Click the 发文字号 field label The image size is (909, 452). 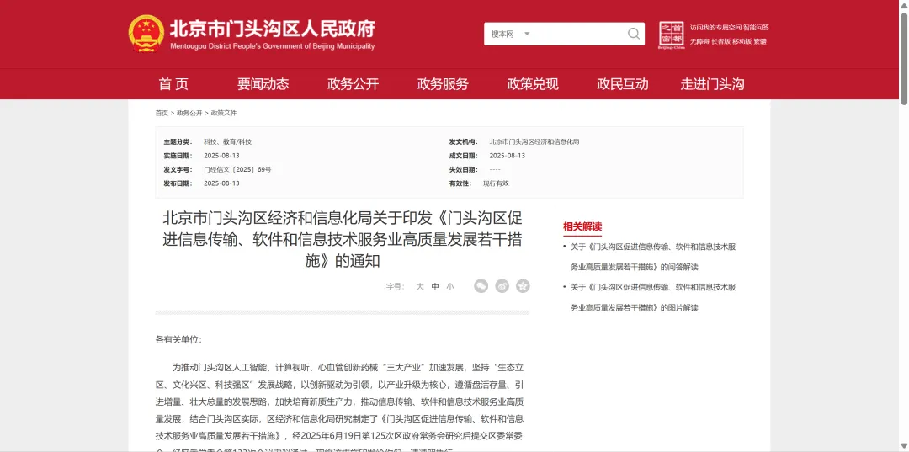[178, 170]
